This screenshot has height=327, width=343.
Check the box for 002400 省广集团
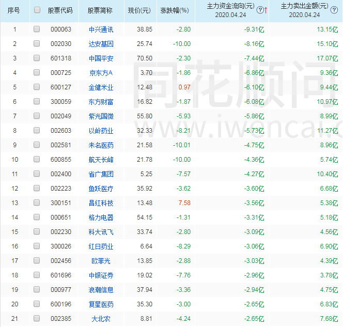click(37, 174)
